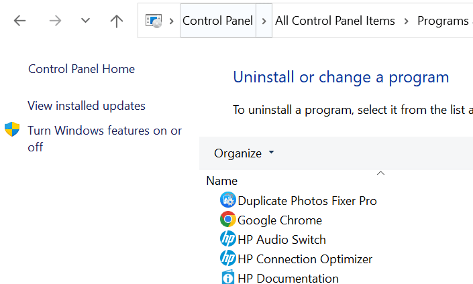Open the recent locations dropdown arrow
Image resolution: width=473 pixels, height=284 pixels.
click(x=85, y=21)
